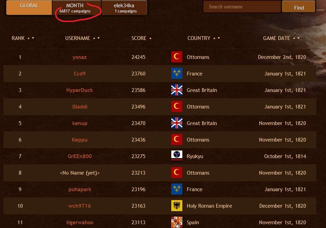Focus the Search username field

click(242, 7)
